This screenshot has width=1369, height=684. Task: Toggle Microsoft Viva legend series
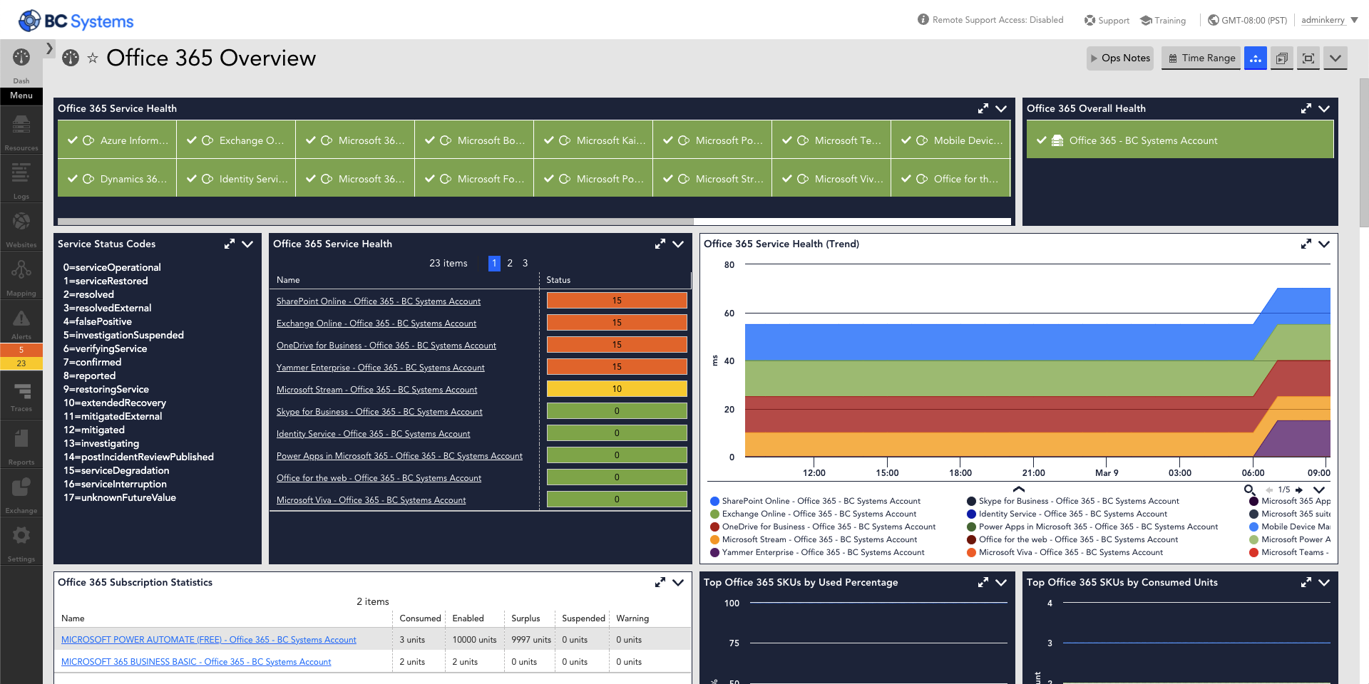tap(1065, 552)
